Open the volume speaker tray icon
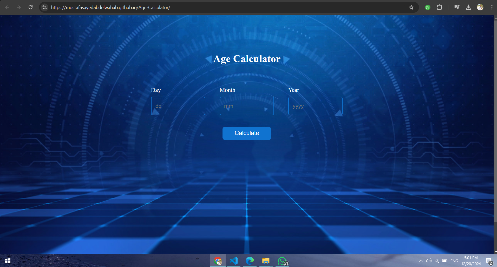Viewport: 497px width, 267px height. 429,261
